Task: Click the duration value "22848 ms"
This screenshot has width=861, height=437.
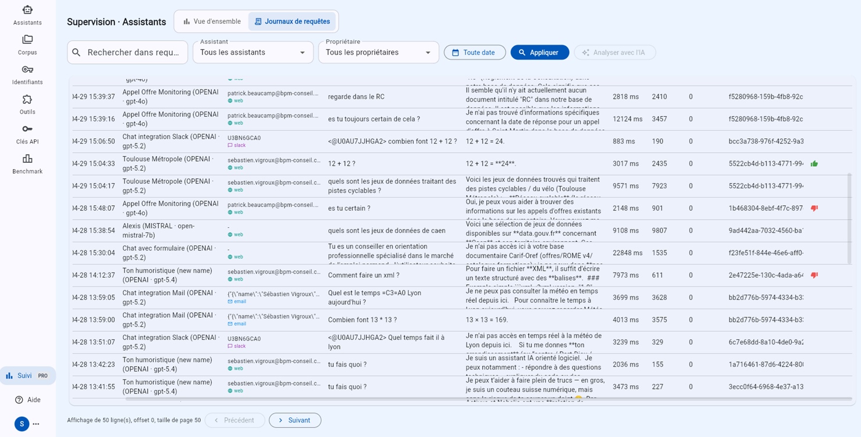Action: (628, 253)
